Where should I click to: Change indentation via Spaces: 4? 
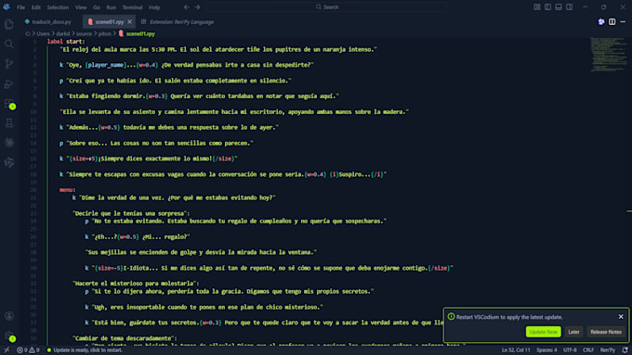[546, 350]
